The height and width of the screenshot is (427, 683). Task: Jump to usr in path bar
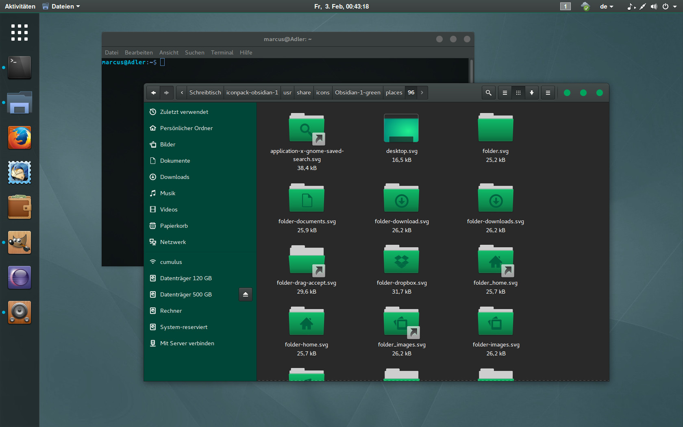[x=287, y=93]
